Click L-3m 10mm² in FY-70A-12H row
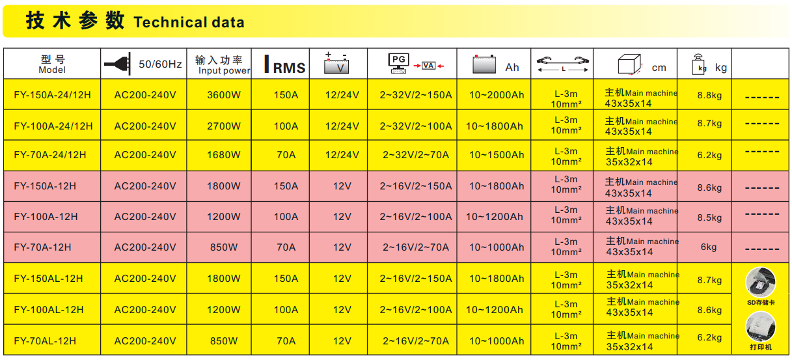 (566, 246)
